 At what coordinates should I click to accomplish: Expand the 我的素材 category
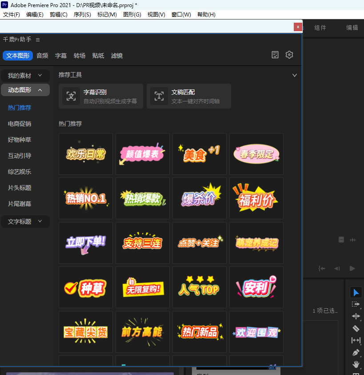pos(25,75)
